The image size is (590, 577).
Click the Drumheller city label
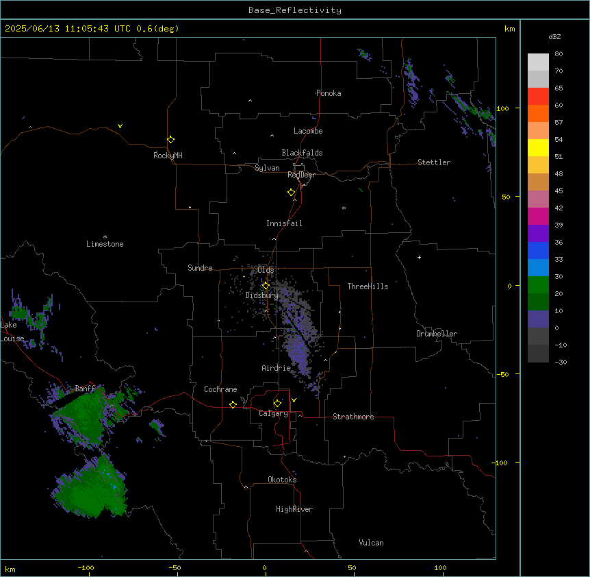pyautogui.click(x=437, y=334)
